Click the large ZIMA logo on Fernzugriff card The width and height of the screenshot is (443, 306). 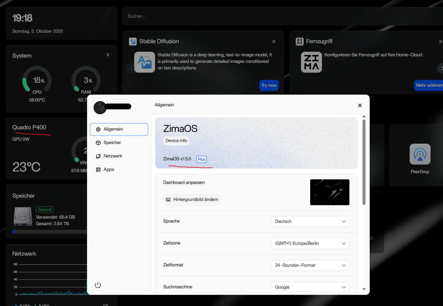click(x=311, y=62)
